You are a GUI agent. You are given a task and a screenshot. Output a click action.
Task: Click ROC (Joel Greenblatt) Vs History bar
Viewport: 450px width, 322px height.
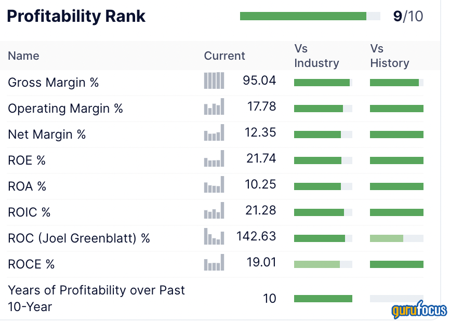coord(396,238)
